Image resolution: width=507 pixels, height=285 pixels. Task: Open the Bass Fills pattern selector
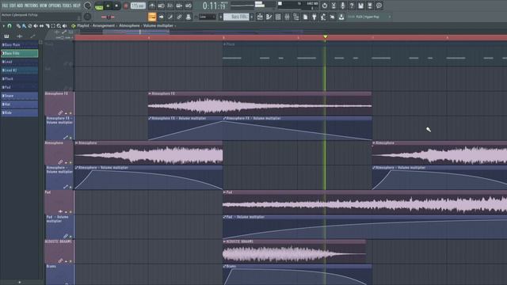[236, 17]
